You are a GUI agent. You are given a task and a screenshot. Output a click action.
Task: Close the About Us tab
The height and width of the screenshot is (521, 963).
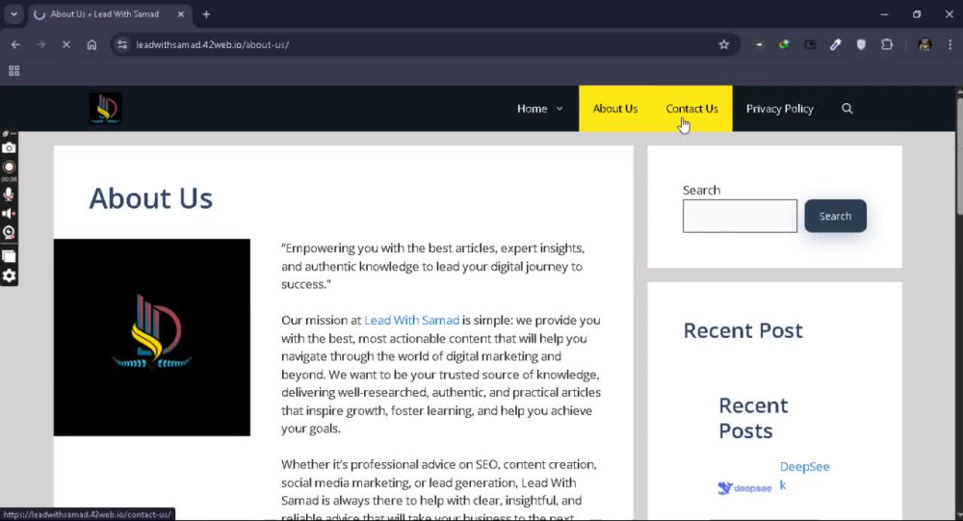click(x=181, y=13)
